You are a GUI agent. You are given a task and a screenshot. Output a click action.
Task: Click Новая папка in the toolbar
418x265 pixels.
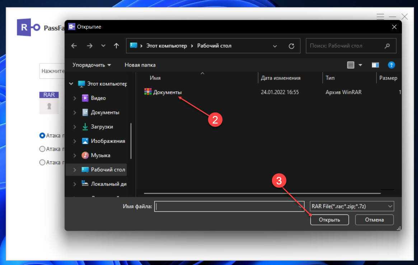pyautogui.click(x=140, y=65)
